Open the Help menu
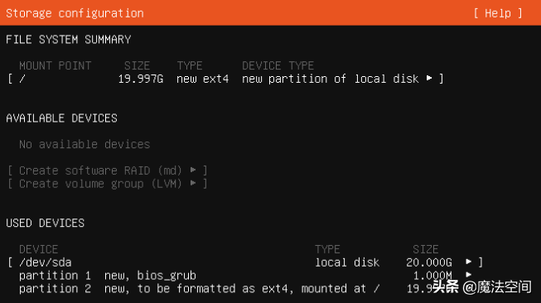 pos(498,13)
